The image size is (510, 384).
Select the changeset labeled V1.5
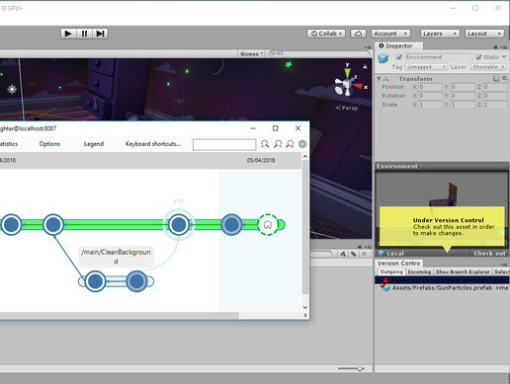click(179, 225)
